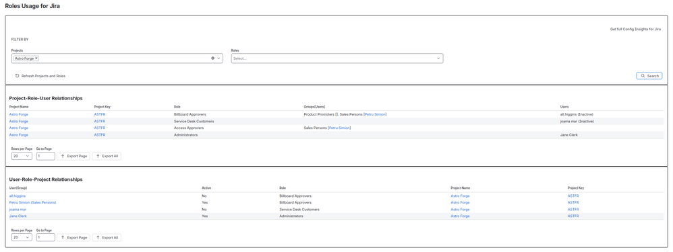Open Get full Config Insights for Jira
Viewport: 673px width, 252px height.
click(635, 29)
